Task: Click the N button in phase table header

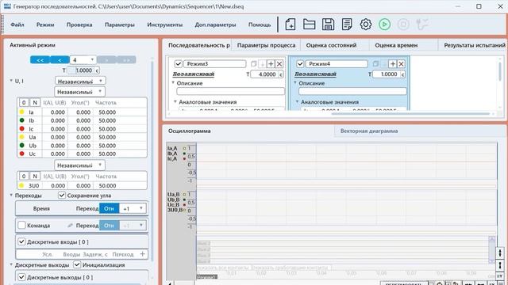Action: point(35,102)
